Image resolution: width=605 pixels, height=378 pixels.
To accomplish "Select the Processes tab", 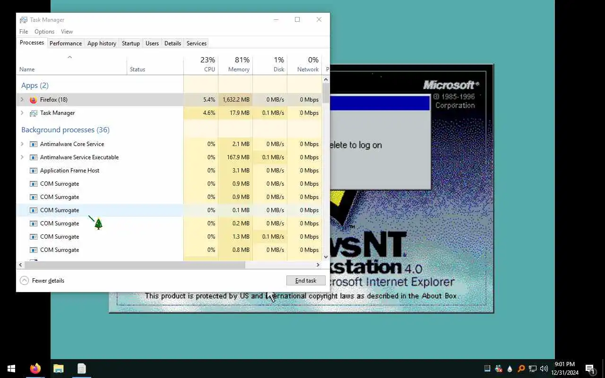I will click(x=32, y=43).
